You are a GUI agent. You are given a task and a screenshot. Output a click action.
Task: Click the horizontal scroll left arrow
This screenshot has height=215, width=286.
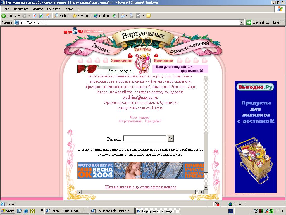(x=80, y=192)
